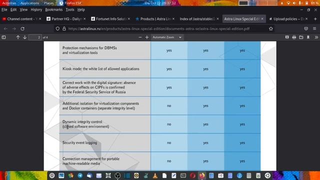320x180 pixels.
Task: Go to previous PDF page
Action: [x=18, y=37]
